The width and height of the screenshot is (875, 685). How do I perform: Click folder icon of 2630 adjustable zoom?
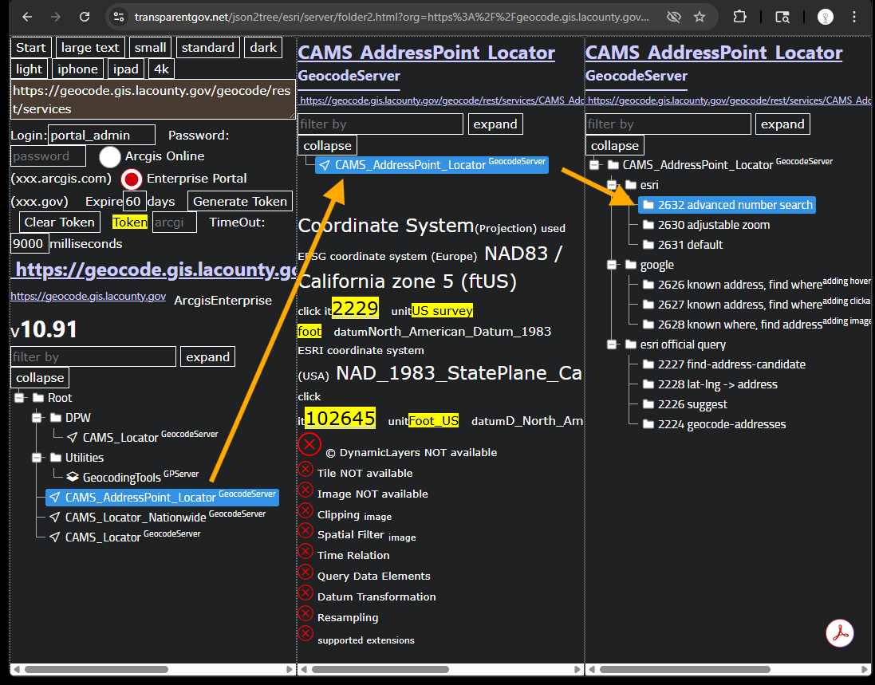tap(648, 224)
